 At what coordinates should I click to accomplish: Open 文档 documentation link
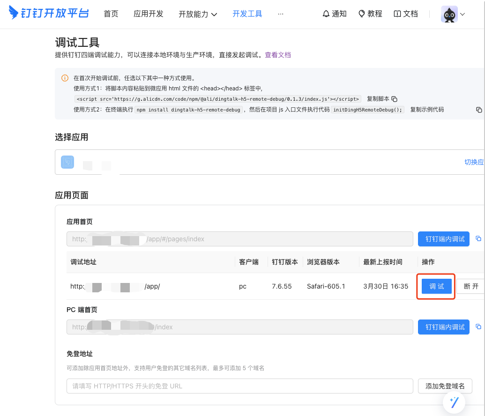coord(406,14)
